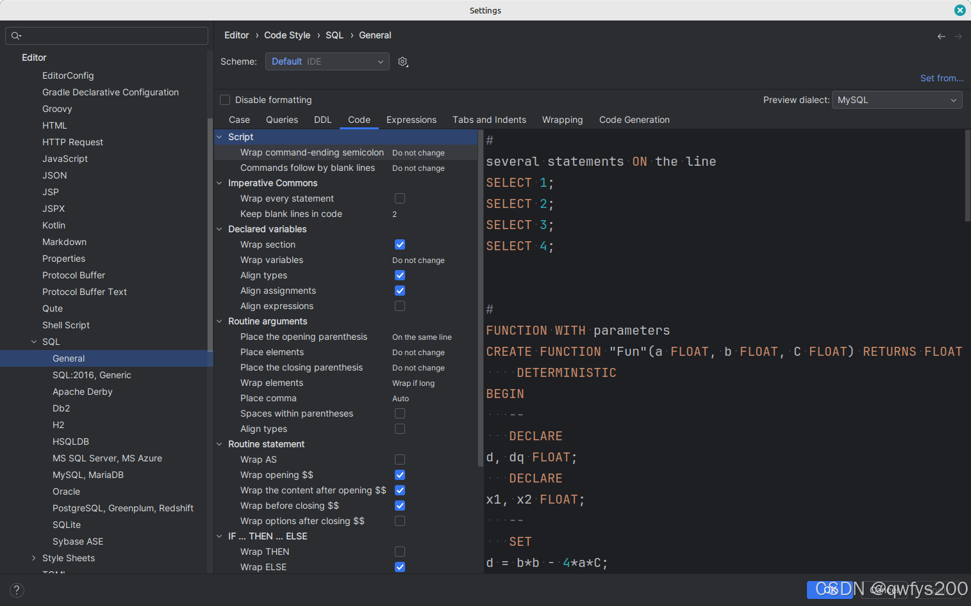Focus the settings search field
Screen dimensions: 971x606
click(x=107, y=36)
